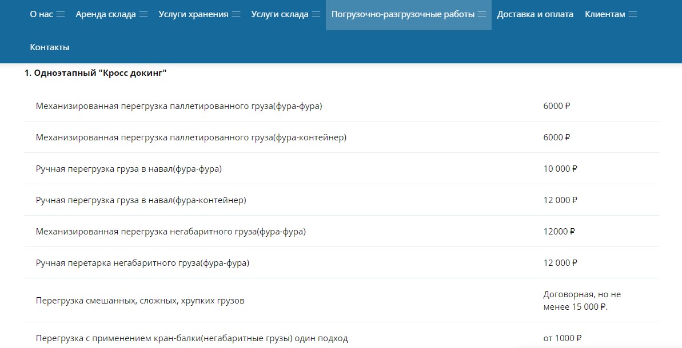Expand submenu icon next to Клиентам
Viewport: 682px width, 348px height.
pos(633,14)
